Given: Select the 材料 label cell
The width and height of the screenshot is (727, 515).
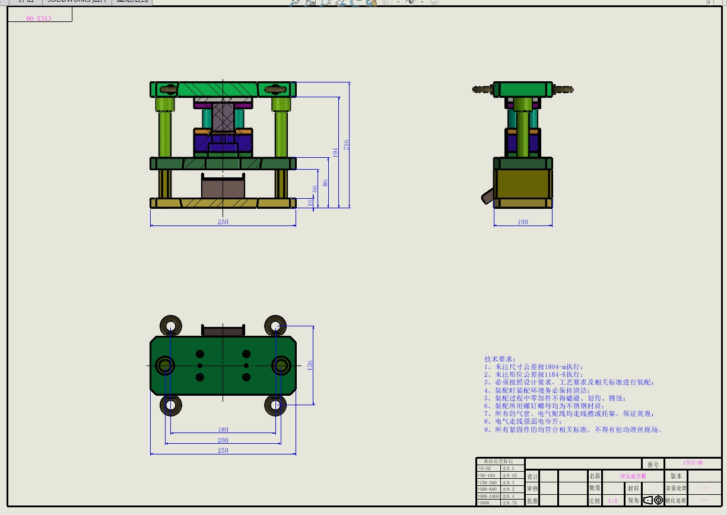Looking at the screenshot, I should [633, 488].
